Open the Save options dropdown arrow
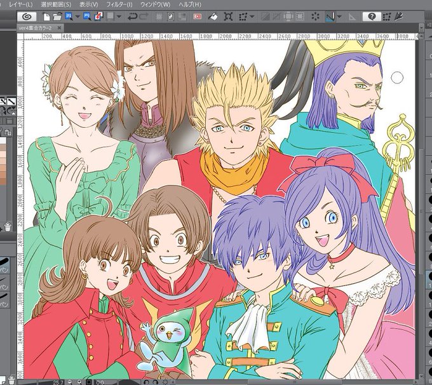 pos(78,17)
